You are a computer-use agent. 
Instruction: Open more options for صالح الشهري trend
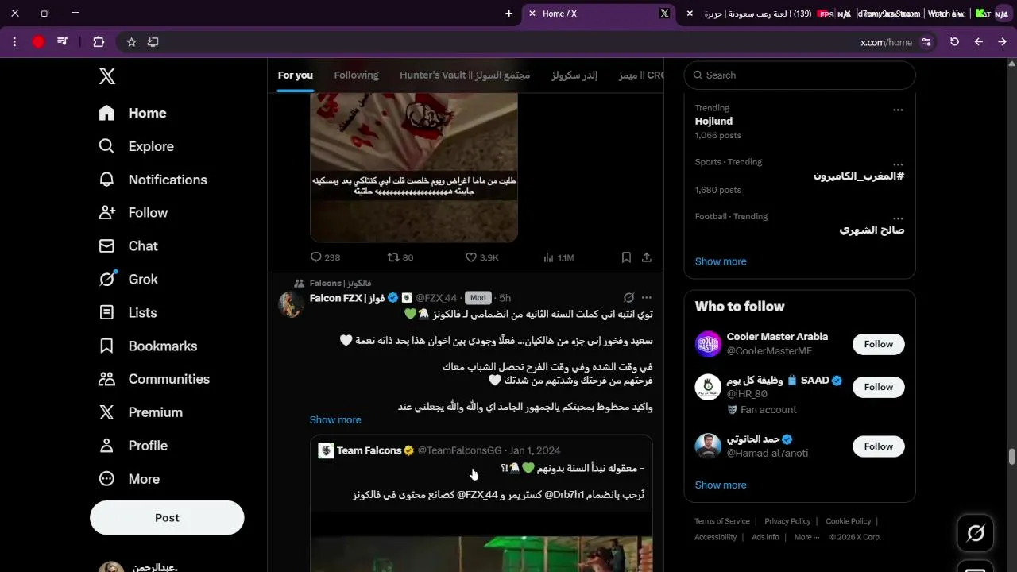[898, 218]
